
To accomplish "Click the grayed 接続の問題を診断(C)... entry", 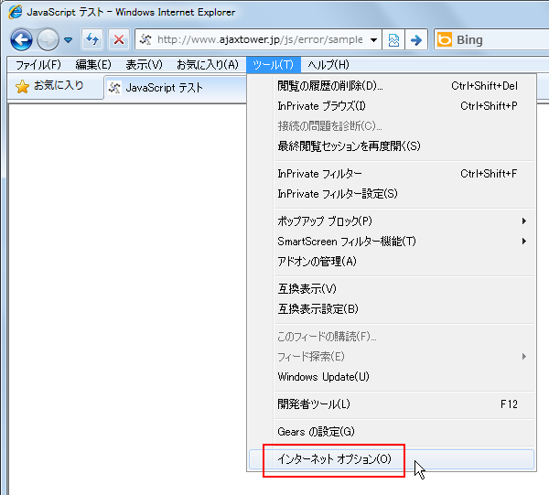I will [x=392, y=126].
